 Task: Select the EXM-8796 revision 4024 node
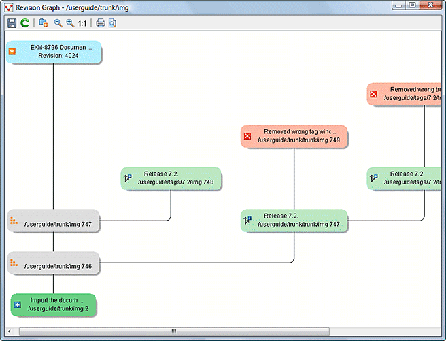(x=54, y=52)
